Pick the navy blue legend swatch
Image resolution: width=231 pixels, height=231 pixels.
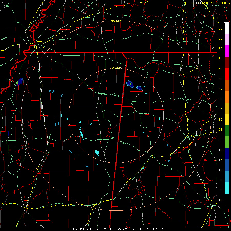coord(227,154)
